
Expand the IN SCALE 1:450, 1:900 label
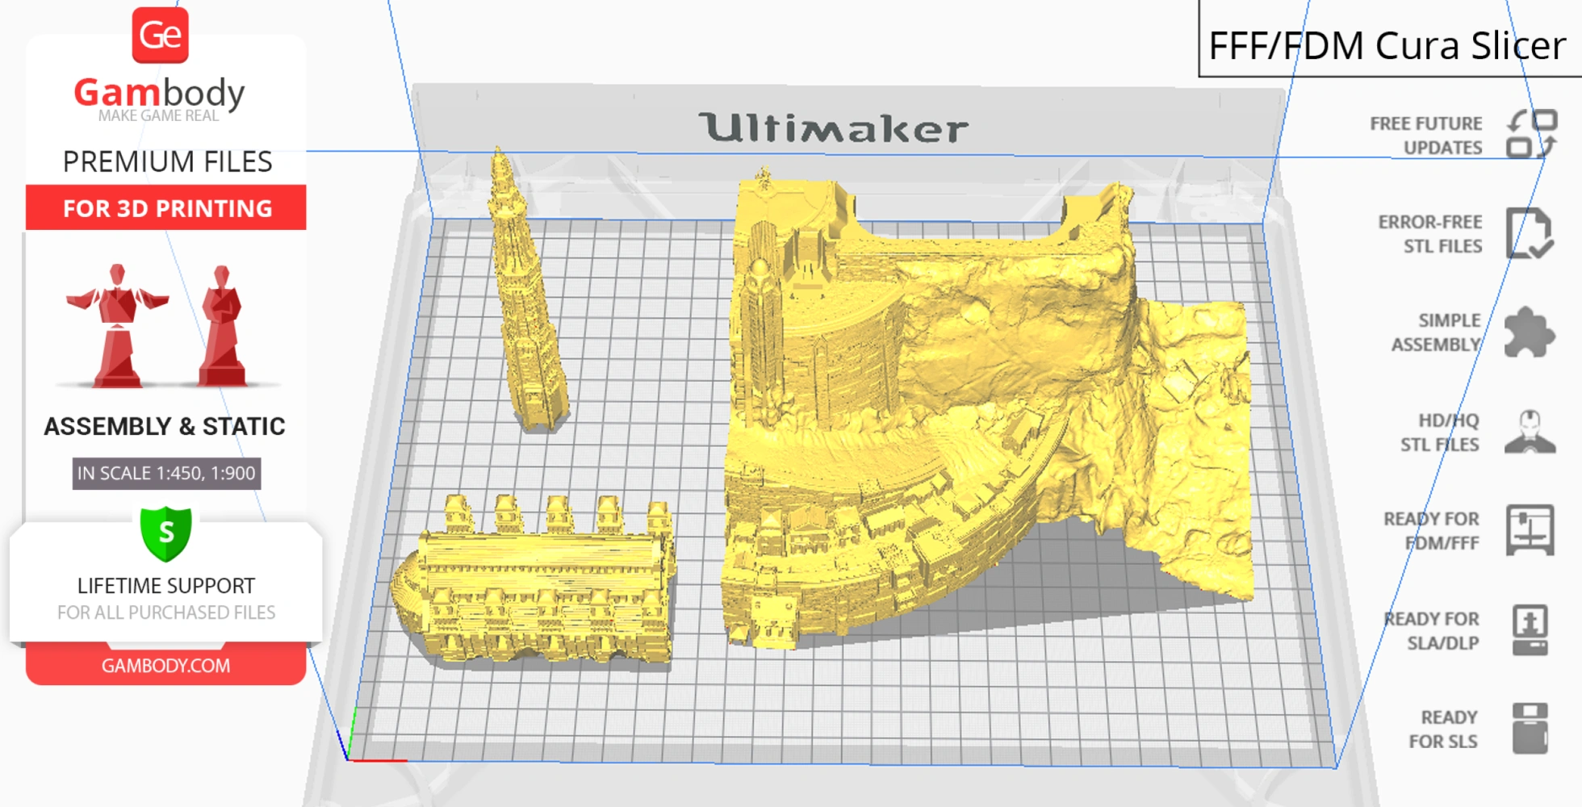(165, 474)
